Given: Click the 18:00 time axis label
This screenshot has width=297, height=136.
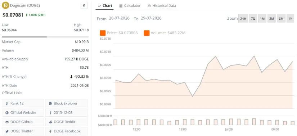Looking at the screenshot, I should pos(183,130).
